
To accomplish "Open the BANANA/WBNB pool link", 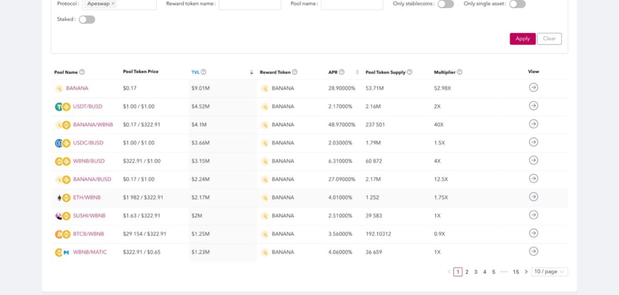I will coord(92,125).
